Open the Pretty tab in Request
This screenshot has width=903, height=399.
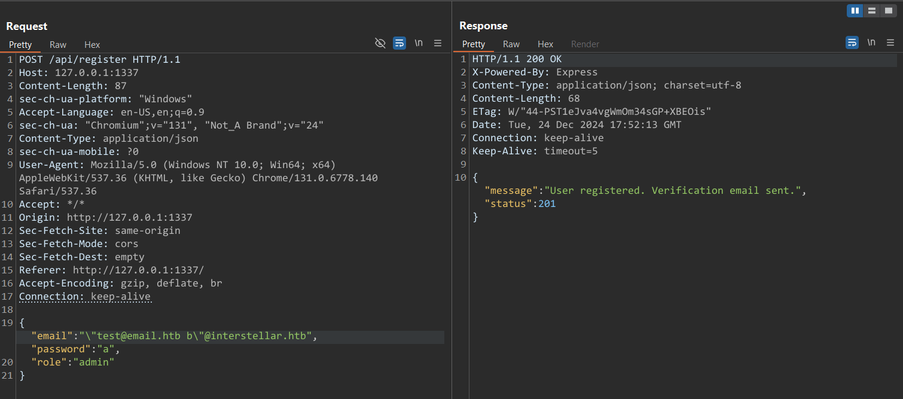[x=20, y=45]
